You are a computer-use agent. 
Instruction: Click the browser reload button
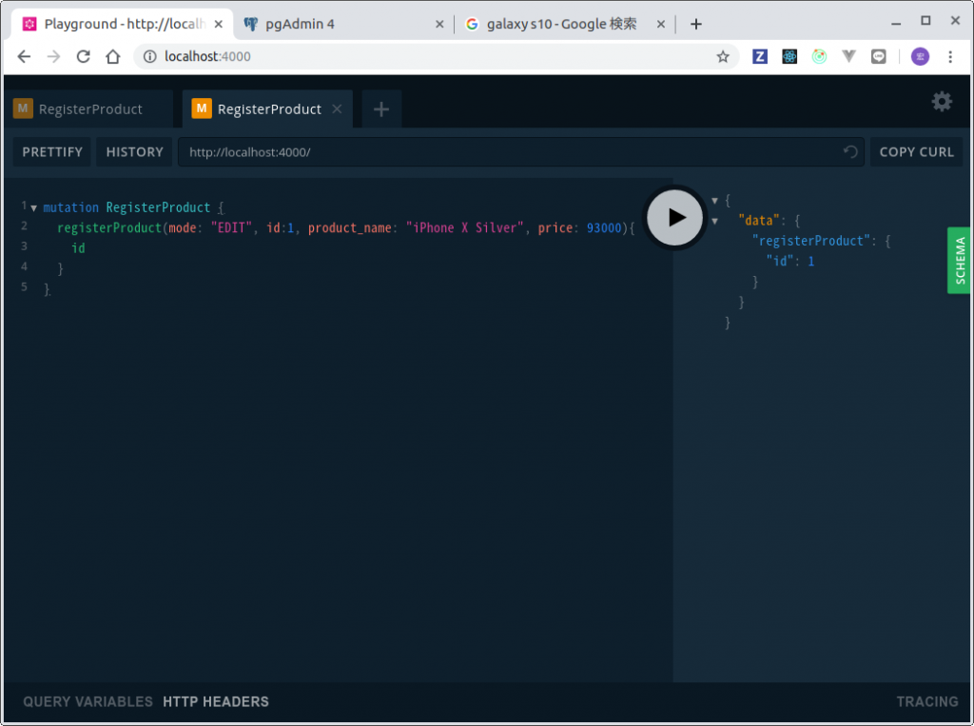tap(83, 57)
